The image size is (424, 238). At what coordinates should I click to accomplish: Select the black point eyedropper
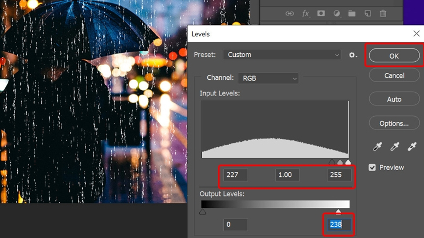[377, 147]
